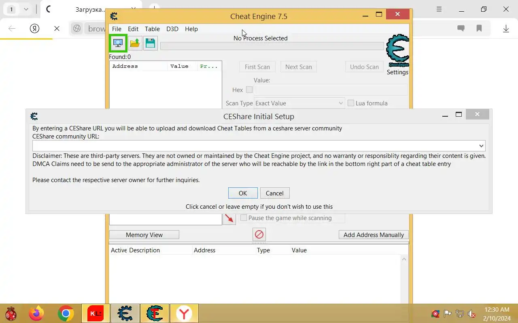
Task: Click the address list scrollbar up arrow
Action: 404,259
